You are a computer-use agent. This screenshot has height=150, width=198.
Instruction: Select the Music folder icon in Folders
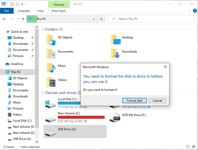pos(51,68)
